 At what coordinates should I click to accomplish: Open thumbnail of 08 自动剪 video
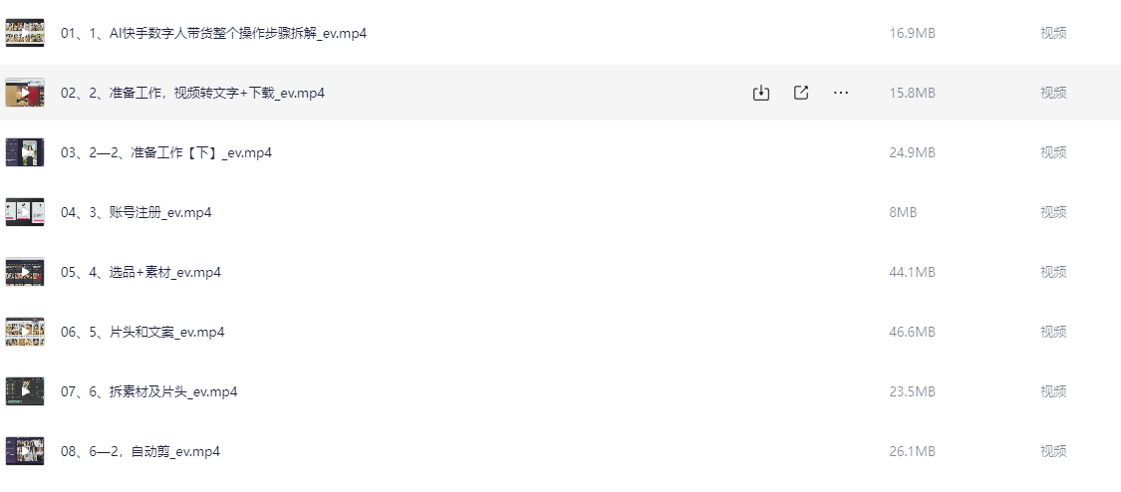pyautogui.click(x=25, y=451)
